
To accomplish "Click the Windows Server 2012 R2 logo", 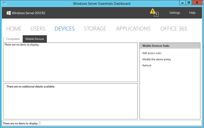I will point(26,13).
